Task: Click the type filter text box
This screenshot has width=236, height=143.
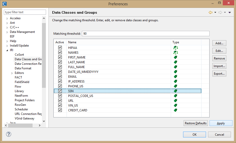Action: [x=25, y=12]
